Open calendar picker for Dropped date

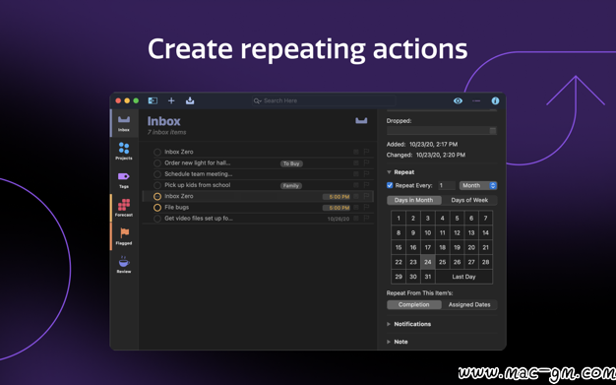coord(493,131)
